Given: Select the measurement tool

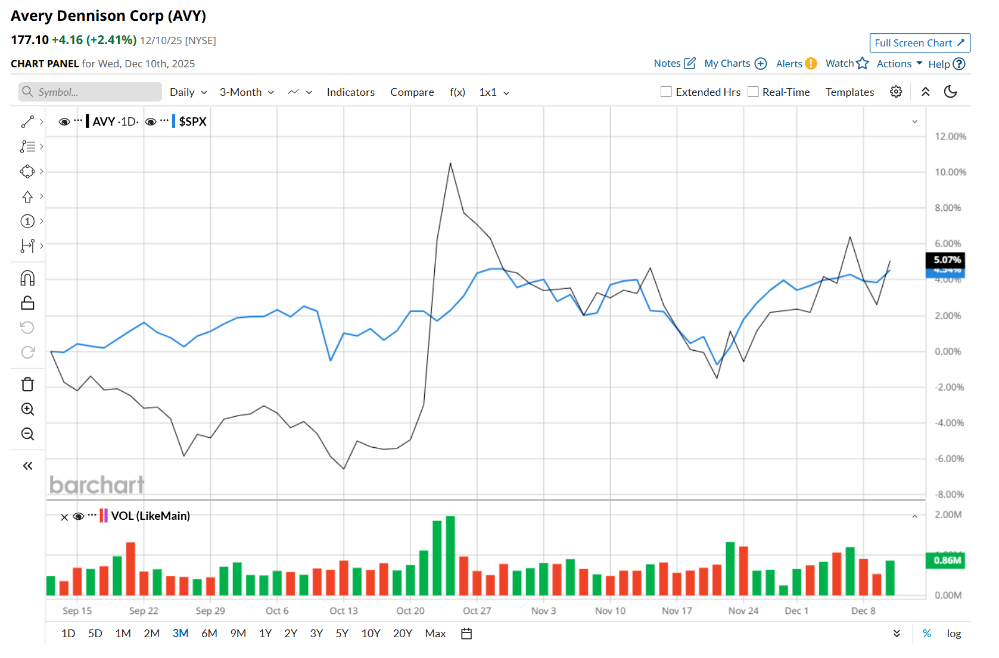Looking at the screenshot, I should point(27,245).
